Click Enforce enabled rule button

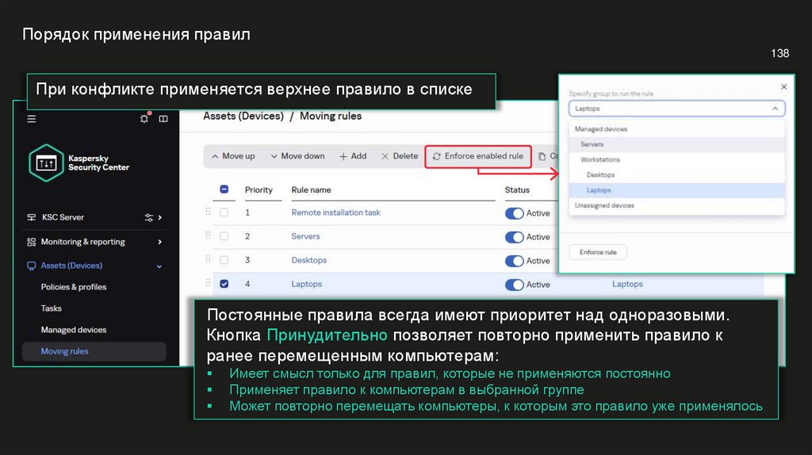click(478, 156)
